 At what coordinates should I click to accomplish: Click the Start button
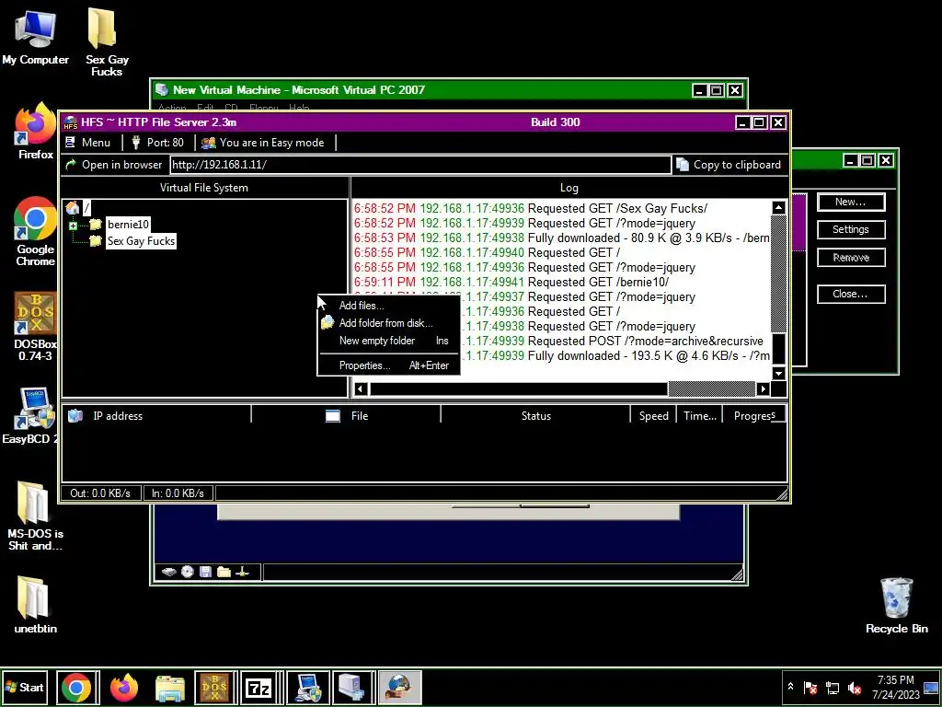click(x=24, y=687)
